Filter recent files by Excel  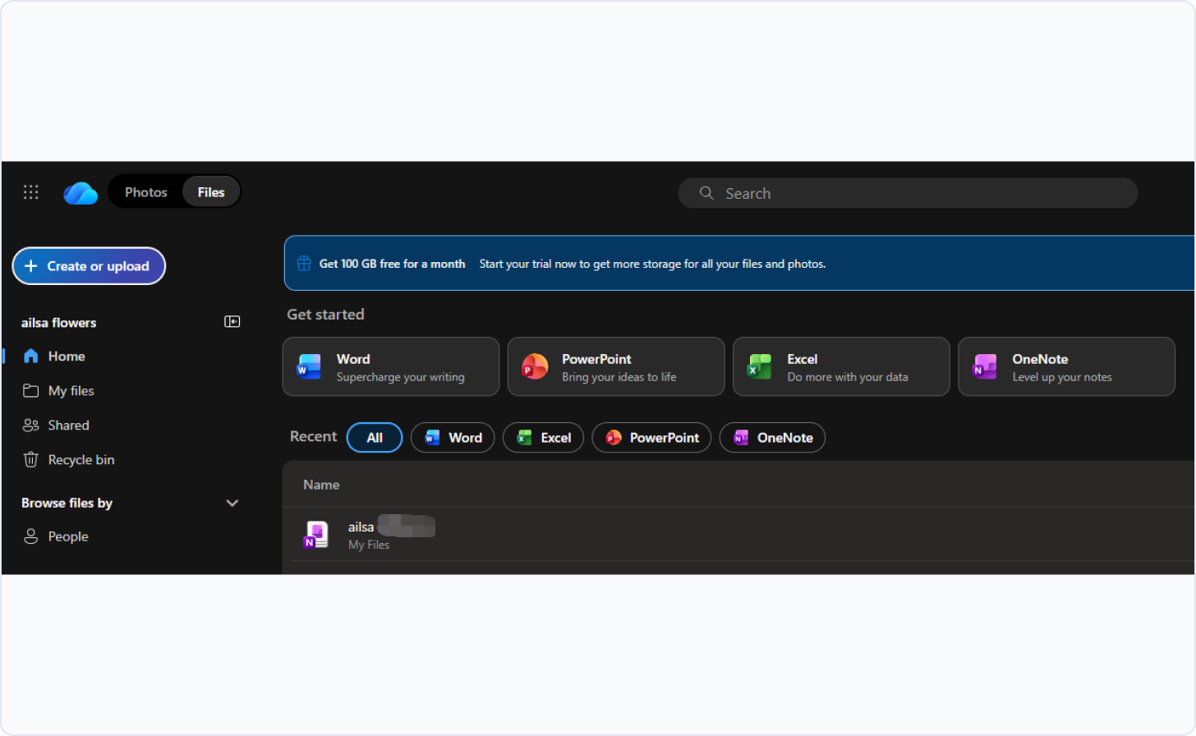(x=543, y=438)
